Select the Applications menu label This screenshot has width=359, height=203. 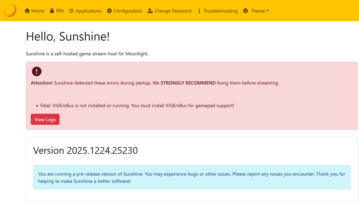(x=89, y=11)
